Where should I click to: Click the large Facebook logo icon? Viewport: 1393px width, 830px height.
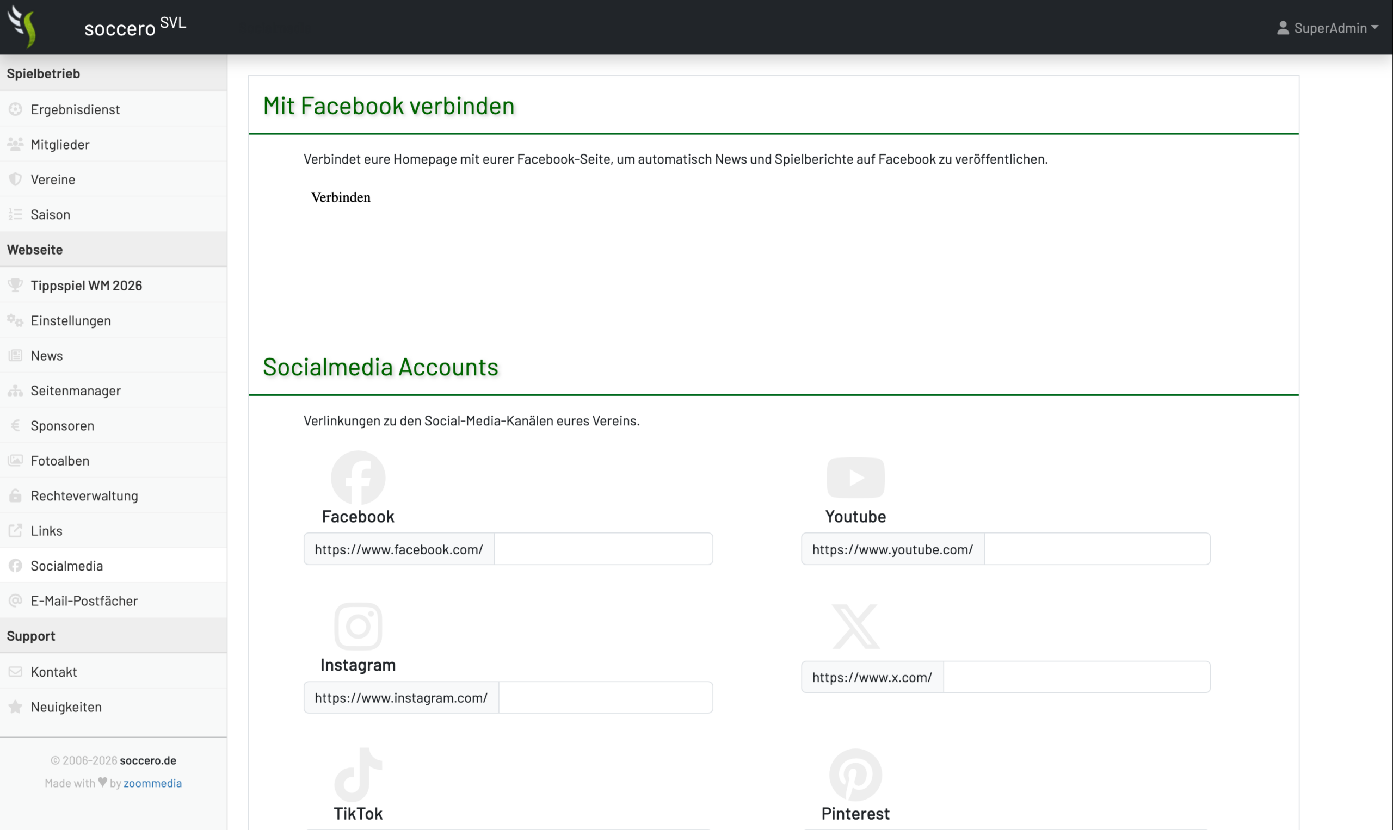(x=358, y=478)
